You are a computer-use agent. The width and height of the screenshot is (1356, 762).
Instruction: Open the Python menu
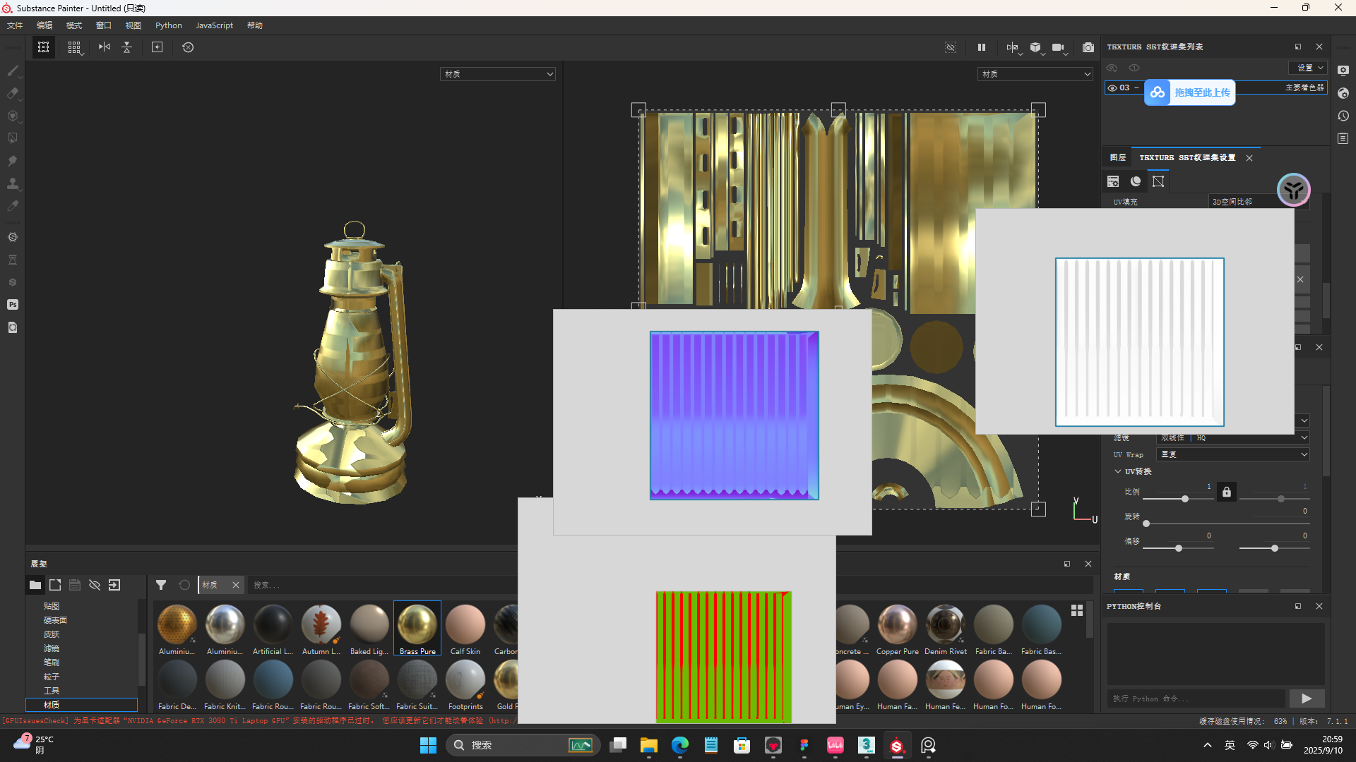[x=168, y=25]
